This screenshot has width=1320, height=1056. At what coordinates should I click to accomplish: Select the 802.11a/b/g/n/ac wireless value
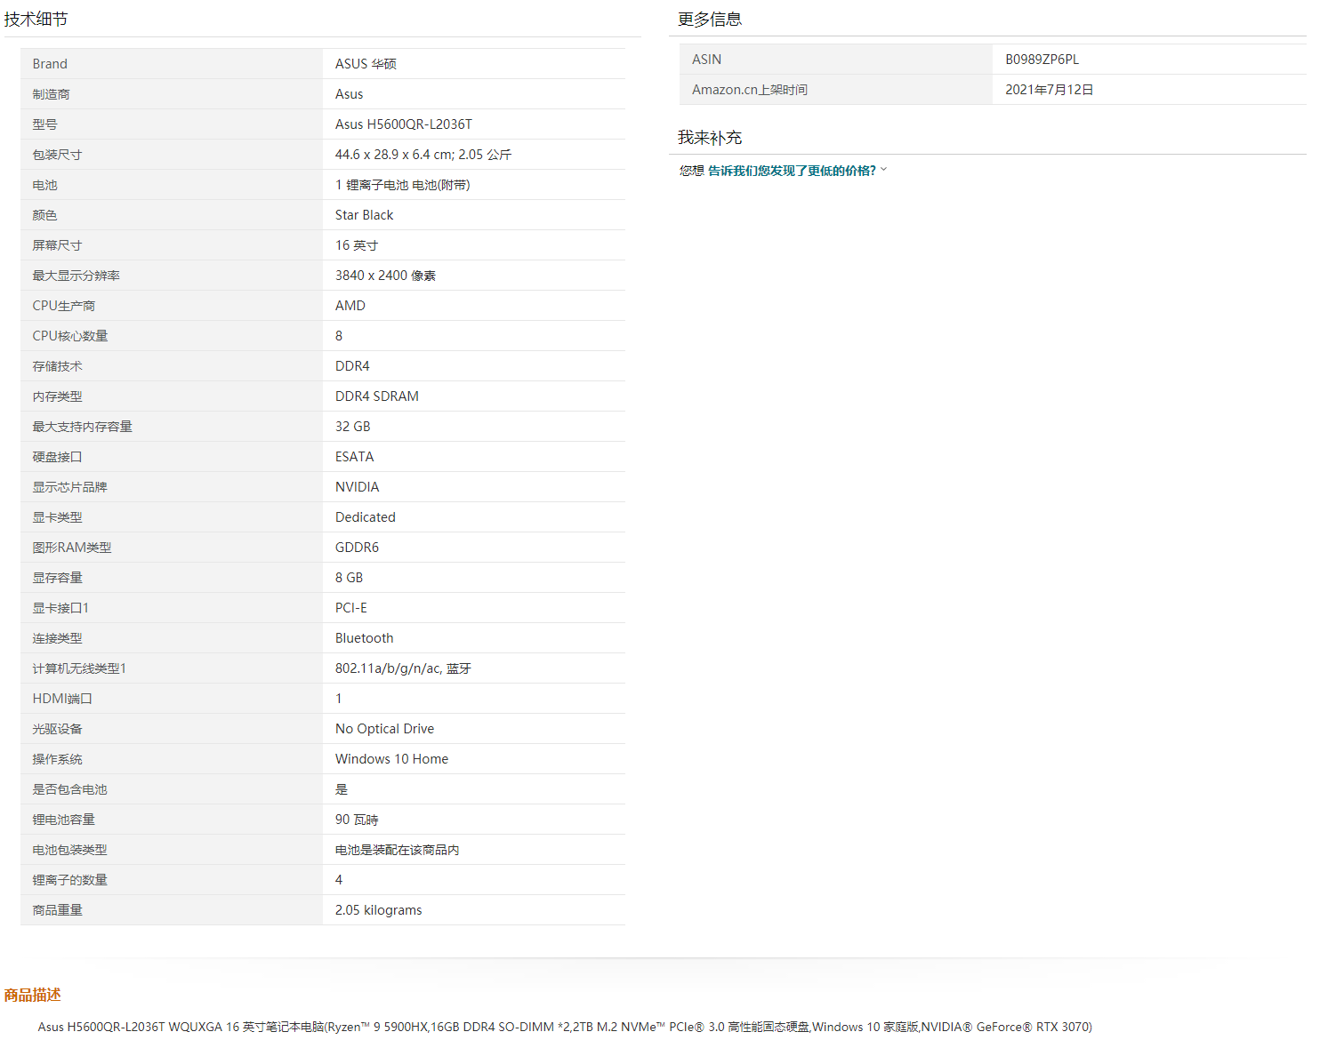point(403,668)
